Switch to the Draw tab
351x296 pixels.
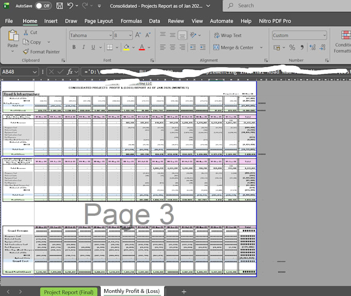click(x=71, y=21)
